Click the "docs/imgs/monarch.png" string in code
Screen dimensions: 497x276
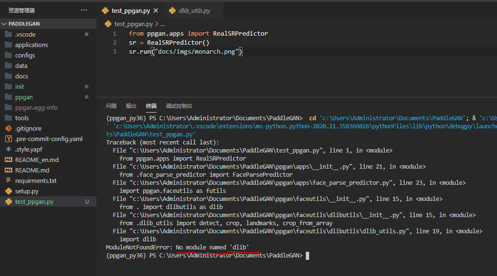click(196, 52)
